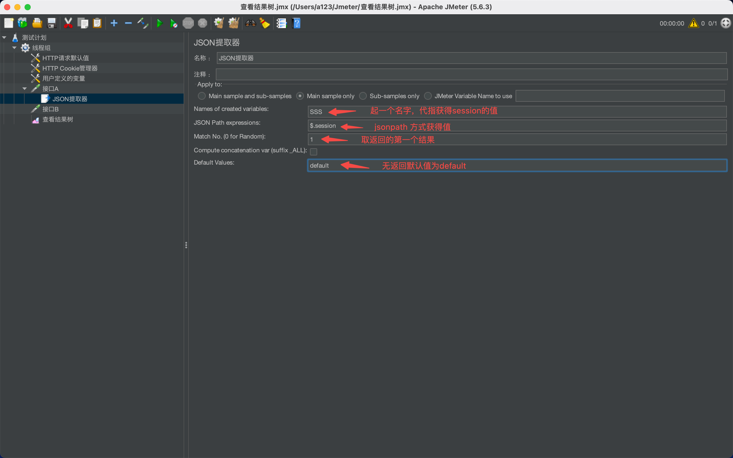Open Search with binoculars icon

[250, 23]
